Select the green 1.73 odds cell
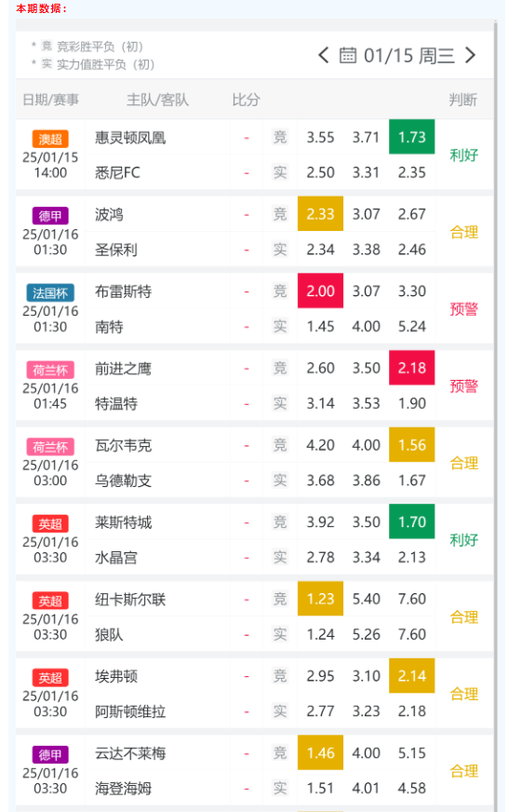Viewport: 522px width, 812px height. click(x=412, y=137)
